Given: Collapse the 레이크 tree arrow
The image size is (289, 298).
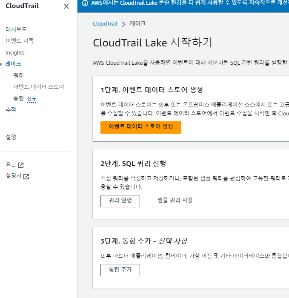Looking at the screenshot, I should tap(2, 64).
